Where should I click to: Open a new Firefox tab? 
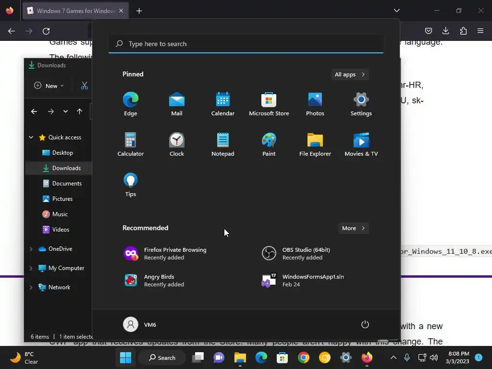pos(139,11)
